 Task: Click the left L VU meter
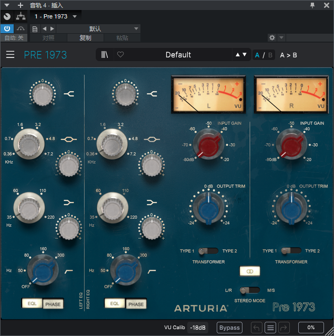pos(208,94)
